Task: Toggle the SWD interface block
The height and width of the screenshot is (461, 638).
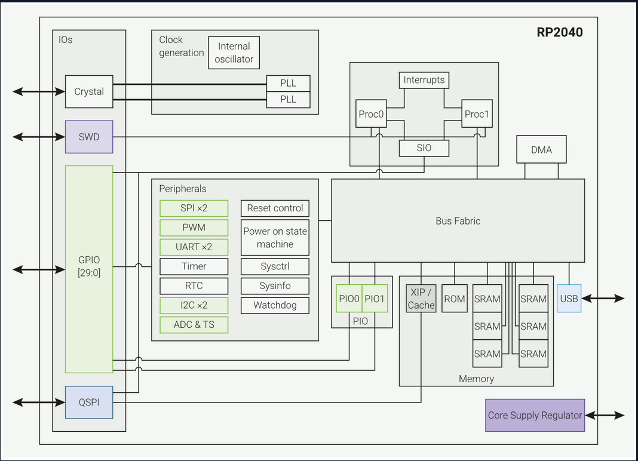Action: [x=88, y=136]
